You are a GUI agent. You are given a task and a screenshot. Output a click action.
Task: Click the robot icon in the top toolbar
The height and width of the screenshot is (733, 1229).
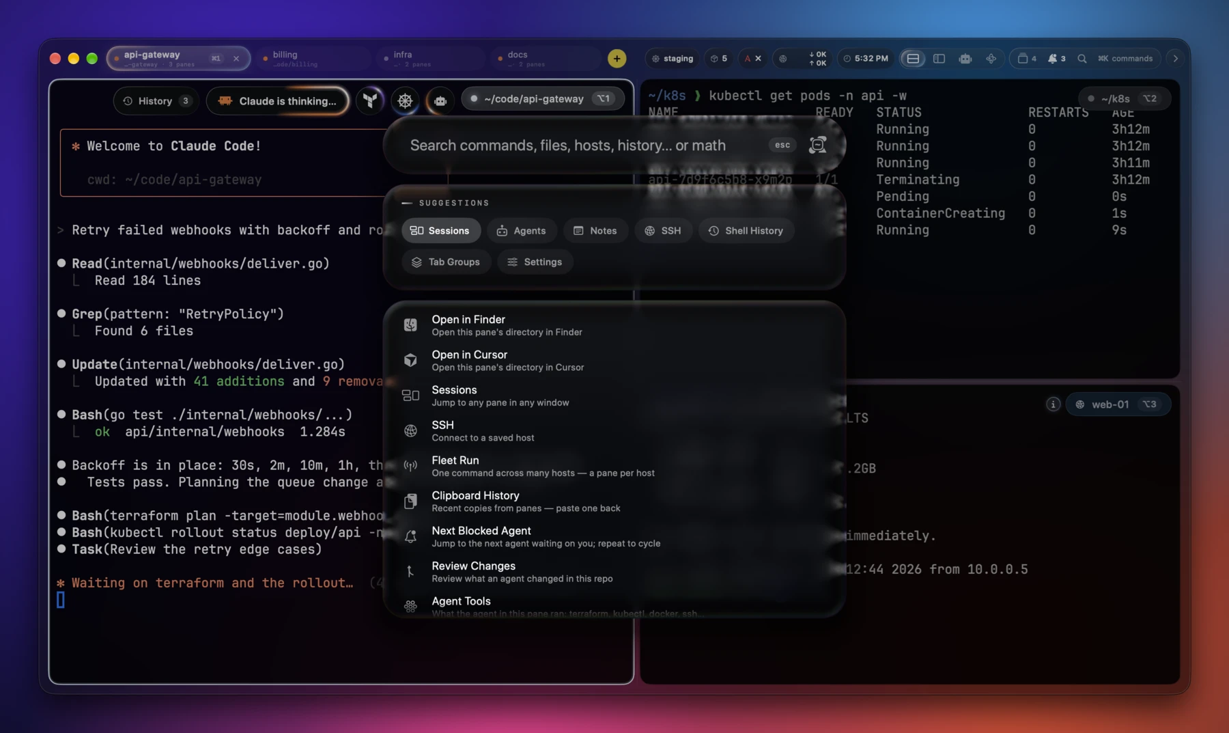coord(965,59)
